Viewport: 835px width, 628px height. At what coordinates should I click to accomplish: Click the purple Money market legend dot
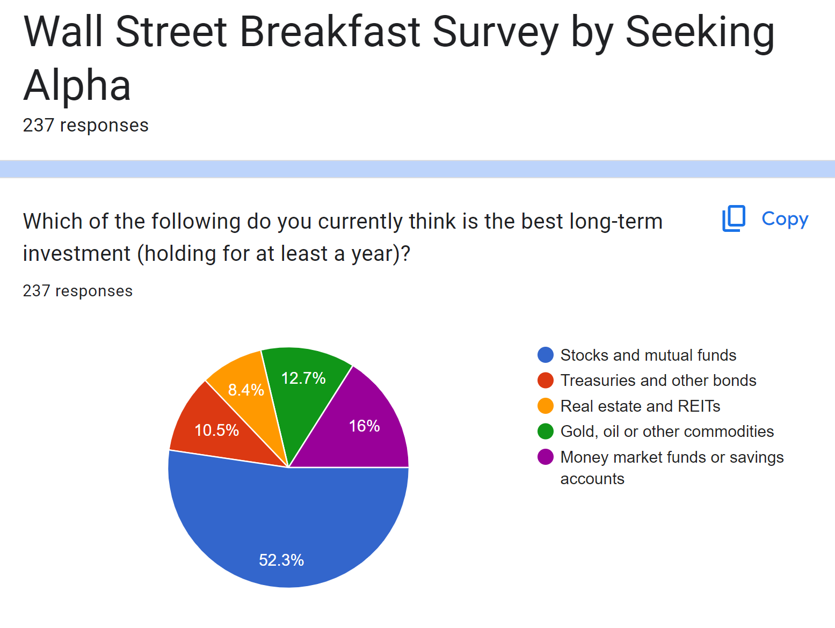click(x=545, y=457)
